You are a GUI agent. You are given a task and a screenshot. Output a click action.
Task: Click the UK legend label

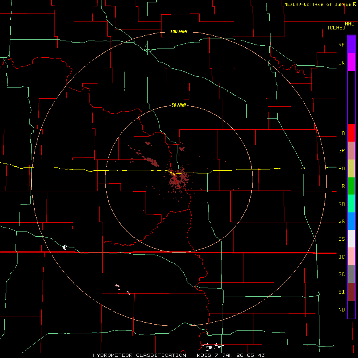pyautogui.click(x=341, y=62)
